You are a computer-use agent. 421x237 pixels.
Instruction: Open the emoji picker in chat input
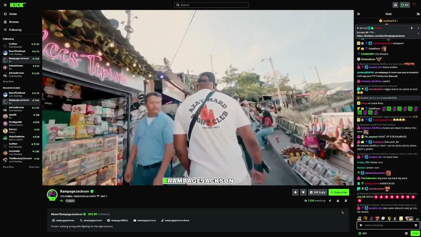click(x=416, y=225)
